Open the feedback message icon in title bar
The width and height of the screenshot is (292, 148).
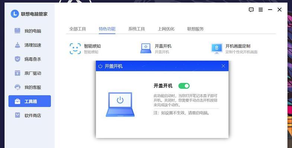point(251,10)
